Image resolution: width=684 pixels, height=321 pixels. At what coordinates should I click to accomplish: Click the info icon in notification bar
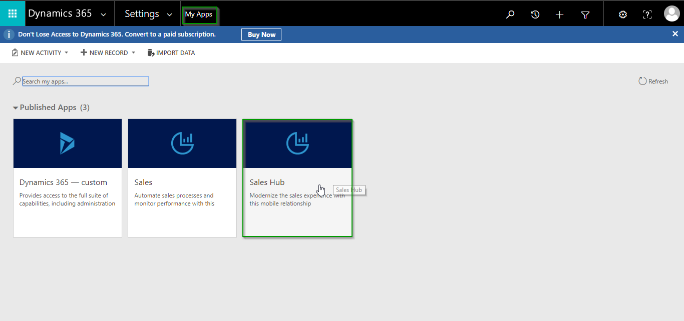[x=8, y=34]
